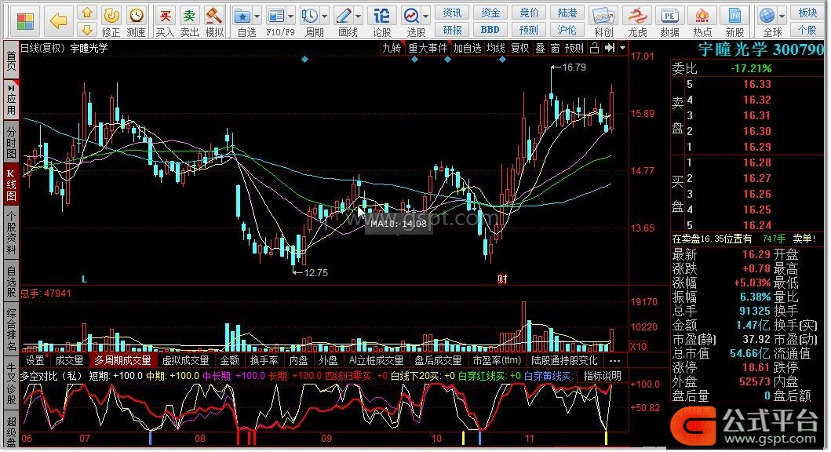Click the jump-to-end arrow icon
The height and width of the screenshot is (452, 831).
pyautogui.click(x=610, y=48)
